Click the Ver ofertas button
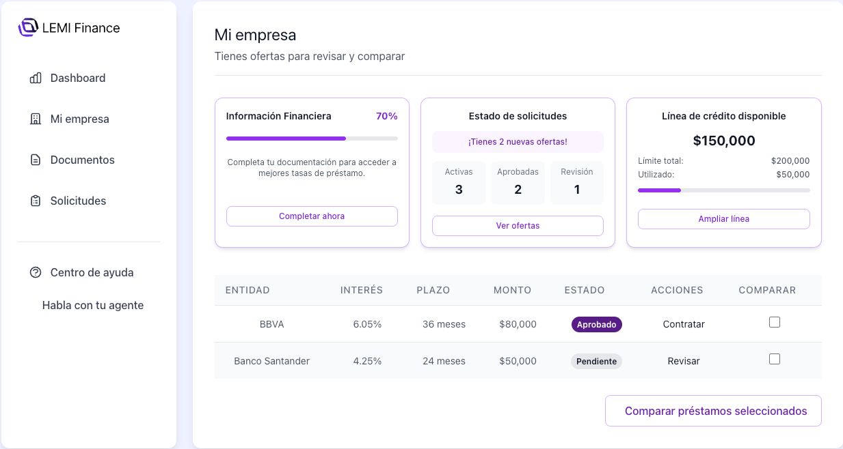This screenshot has width=843, height=449. coord(518,226)
